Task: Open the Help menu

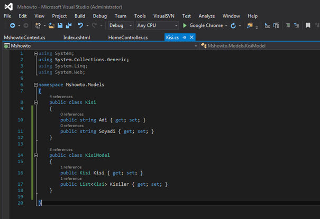Action: (x=253, y=16)
